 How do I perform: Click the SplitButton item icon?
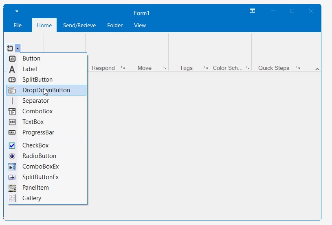tap(12, 80)
